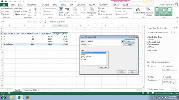Click the Insert Field button
179x100 pixels.
coord(103,67)
